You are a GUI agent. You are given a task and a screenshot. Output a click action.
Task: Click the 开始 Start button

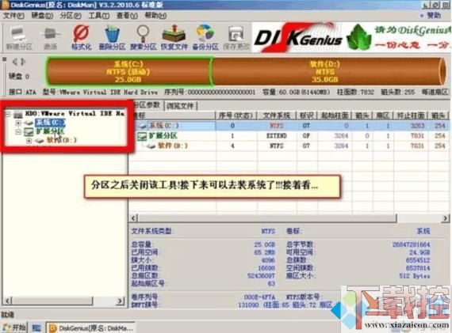[14, 327]
